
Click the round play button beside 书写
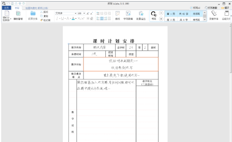pyautogui.click(x=161, y=13)
